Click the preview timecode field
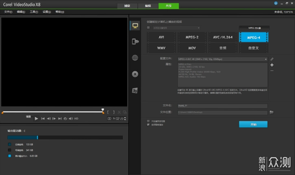The height and width of the screenshot is (175, 295). coord(115,119)
